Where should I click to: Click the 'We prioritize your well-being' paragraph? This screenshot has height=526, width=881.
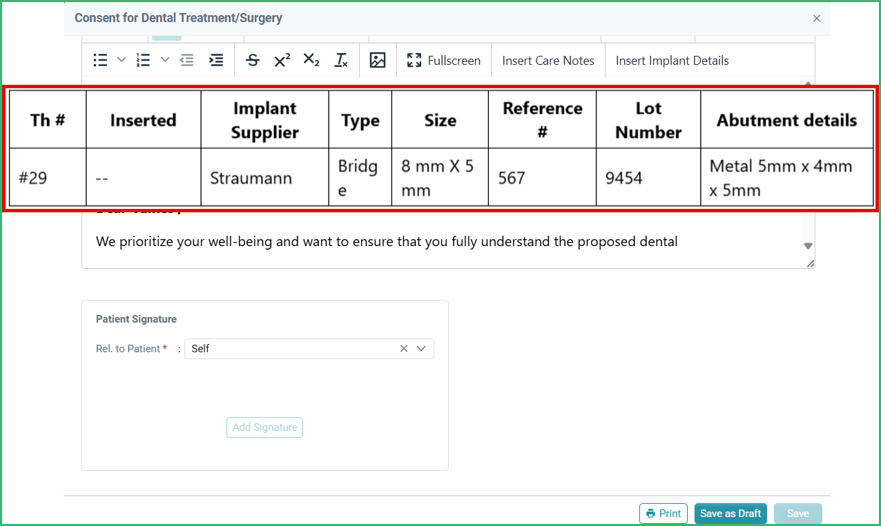click(x=387, y=241)
